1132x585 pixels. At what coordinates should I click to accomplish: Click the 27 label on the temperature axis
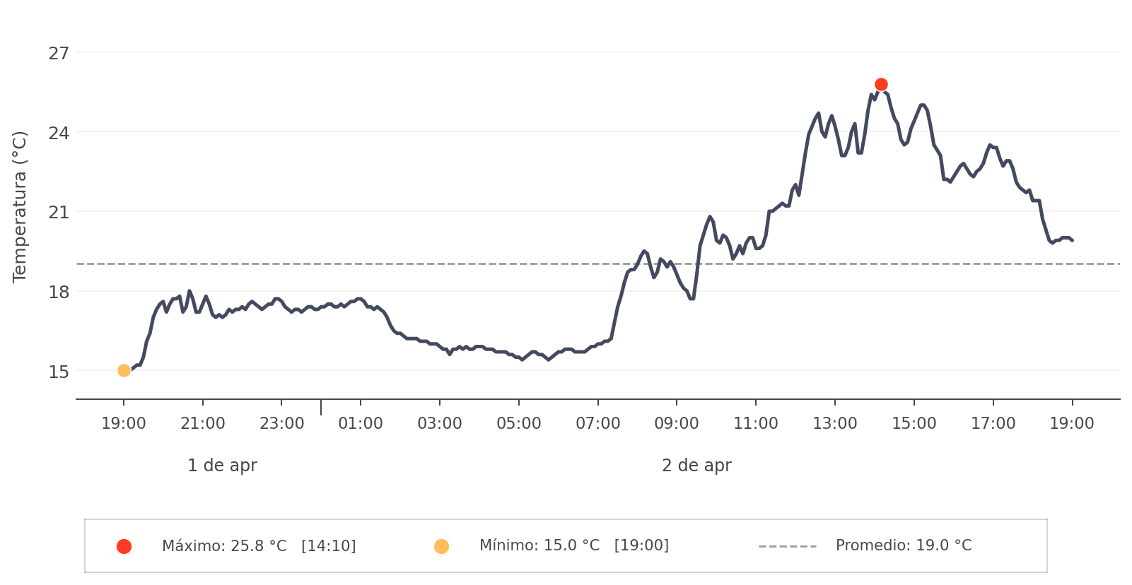59,53
